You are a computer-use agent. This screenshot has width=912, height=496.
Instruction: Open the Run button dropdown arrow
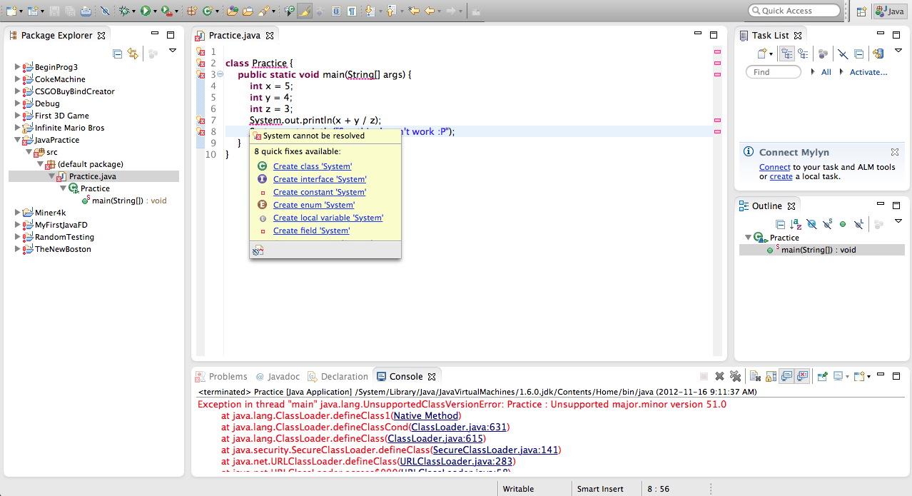click(155, 11)
